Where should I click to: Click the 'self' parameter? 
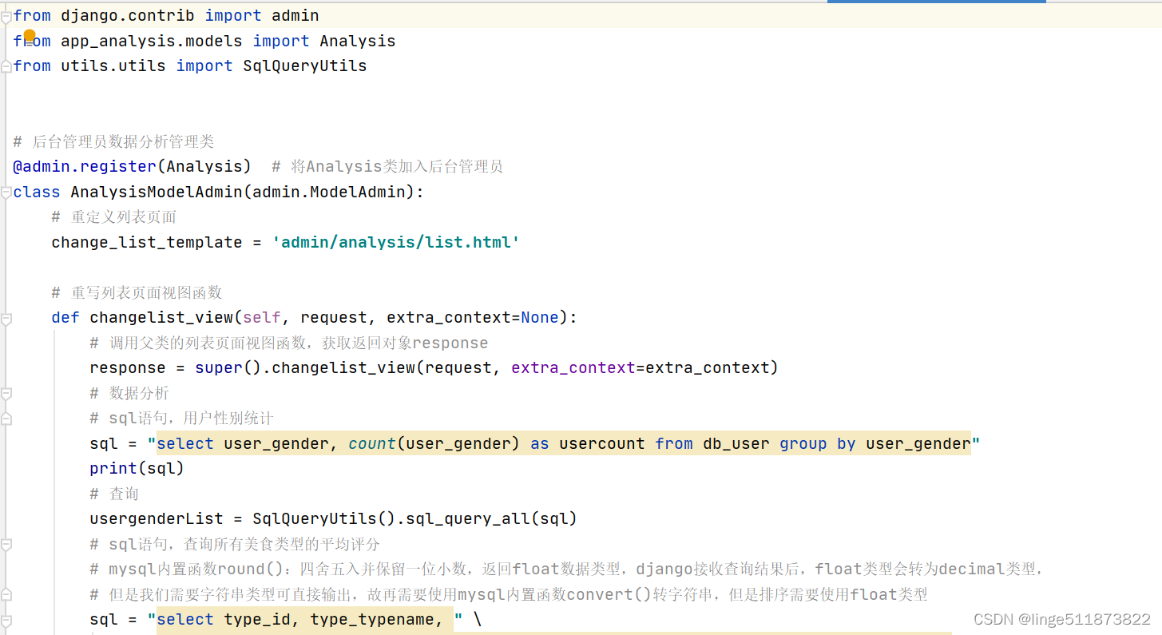262,317
